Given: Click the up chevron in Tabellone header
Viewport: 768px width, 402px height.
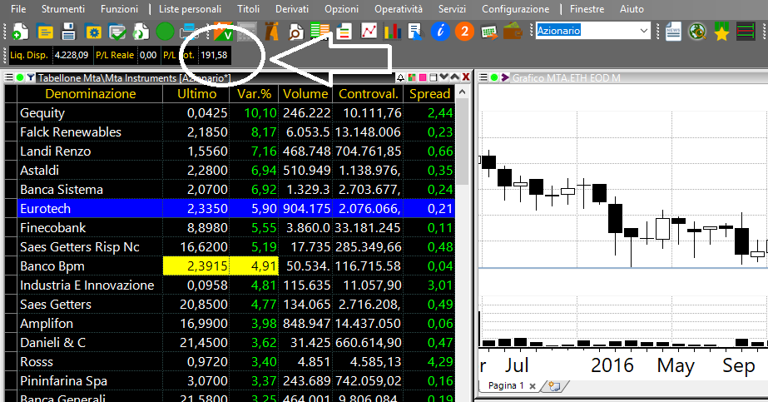Looking at the screenshot, I should 454,77.
